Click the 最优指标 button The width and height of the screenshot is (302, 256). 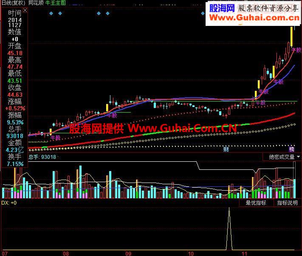256,203
